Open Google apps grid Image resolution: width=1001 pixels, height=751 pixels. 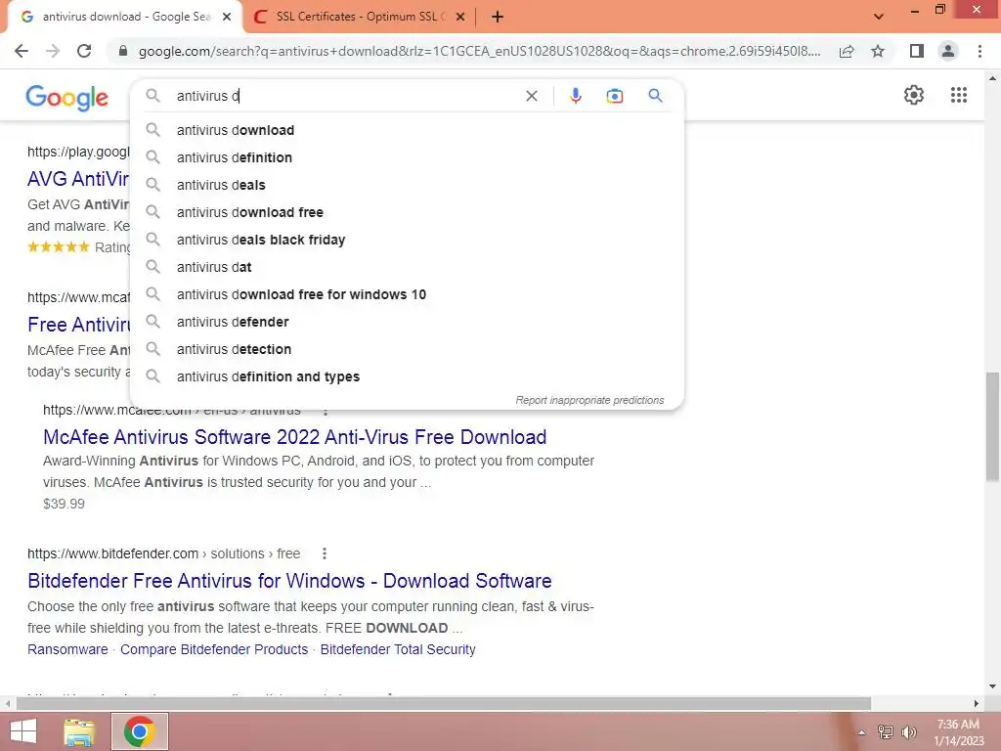(958, 95)
